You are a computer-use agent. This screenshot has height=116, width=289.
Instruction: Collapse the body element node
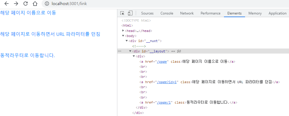click(x=123, y=36)
